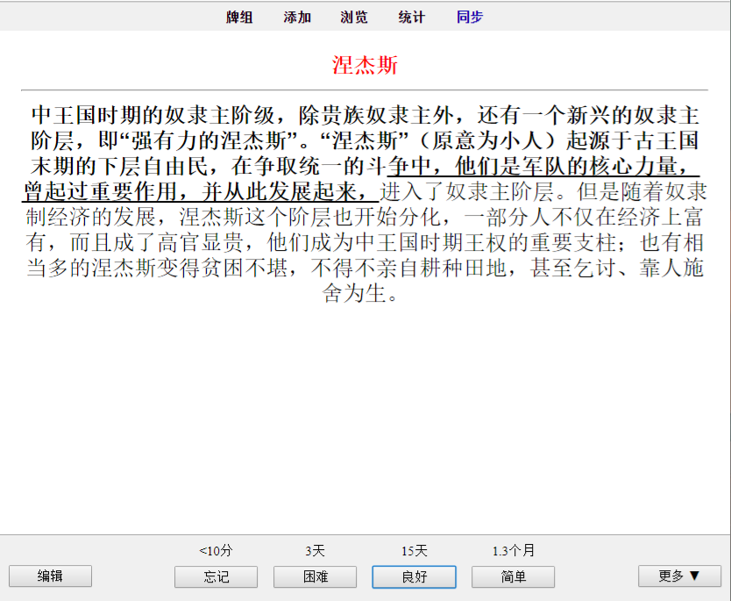Open the 更多 options dropdown
Image resolution: width=731 pixels, height=601 pixels.
coord(679,576)
